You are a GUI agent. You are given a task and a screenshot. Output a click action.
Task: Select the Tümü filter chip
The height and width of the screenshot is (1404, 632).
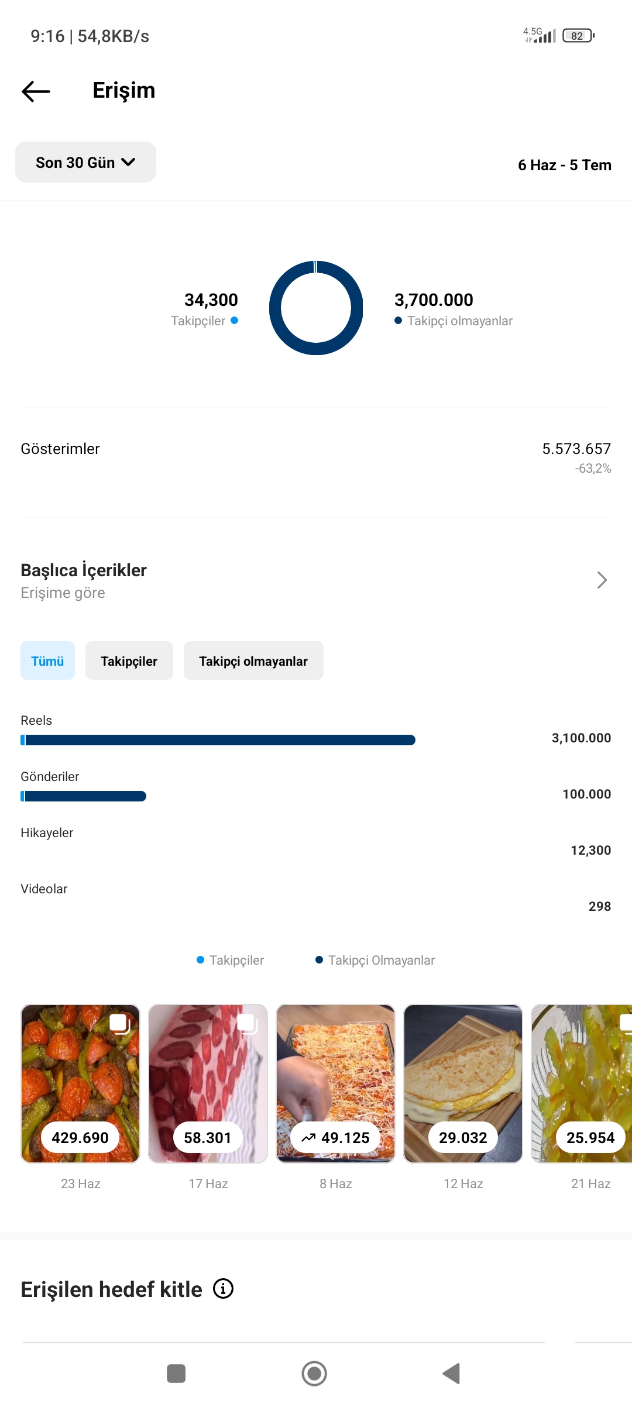point(47,660)
